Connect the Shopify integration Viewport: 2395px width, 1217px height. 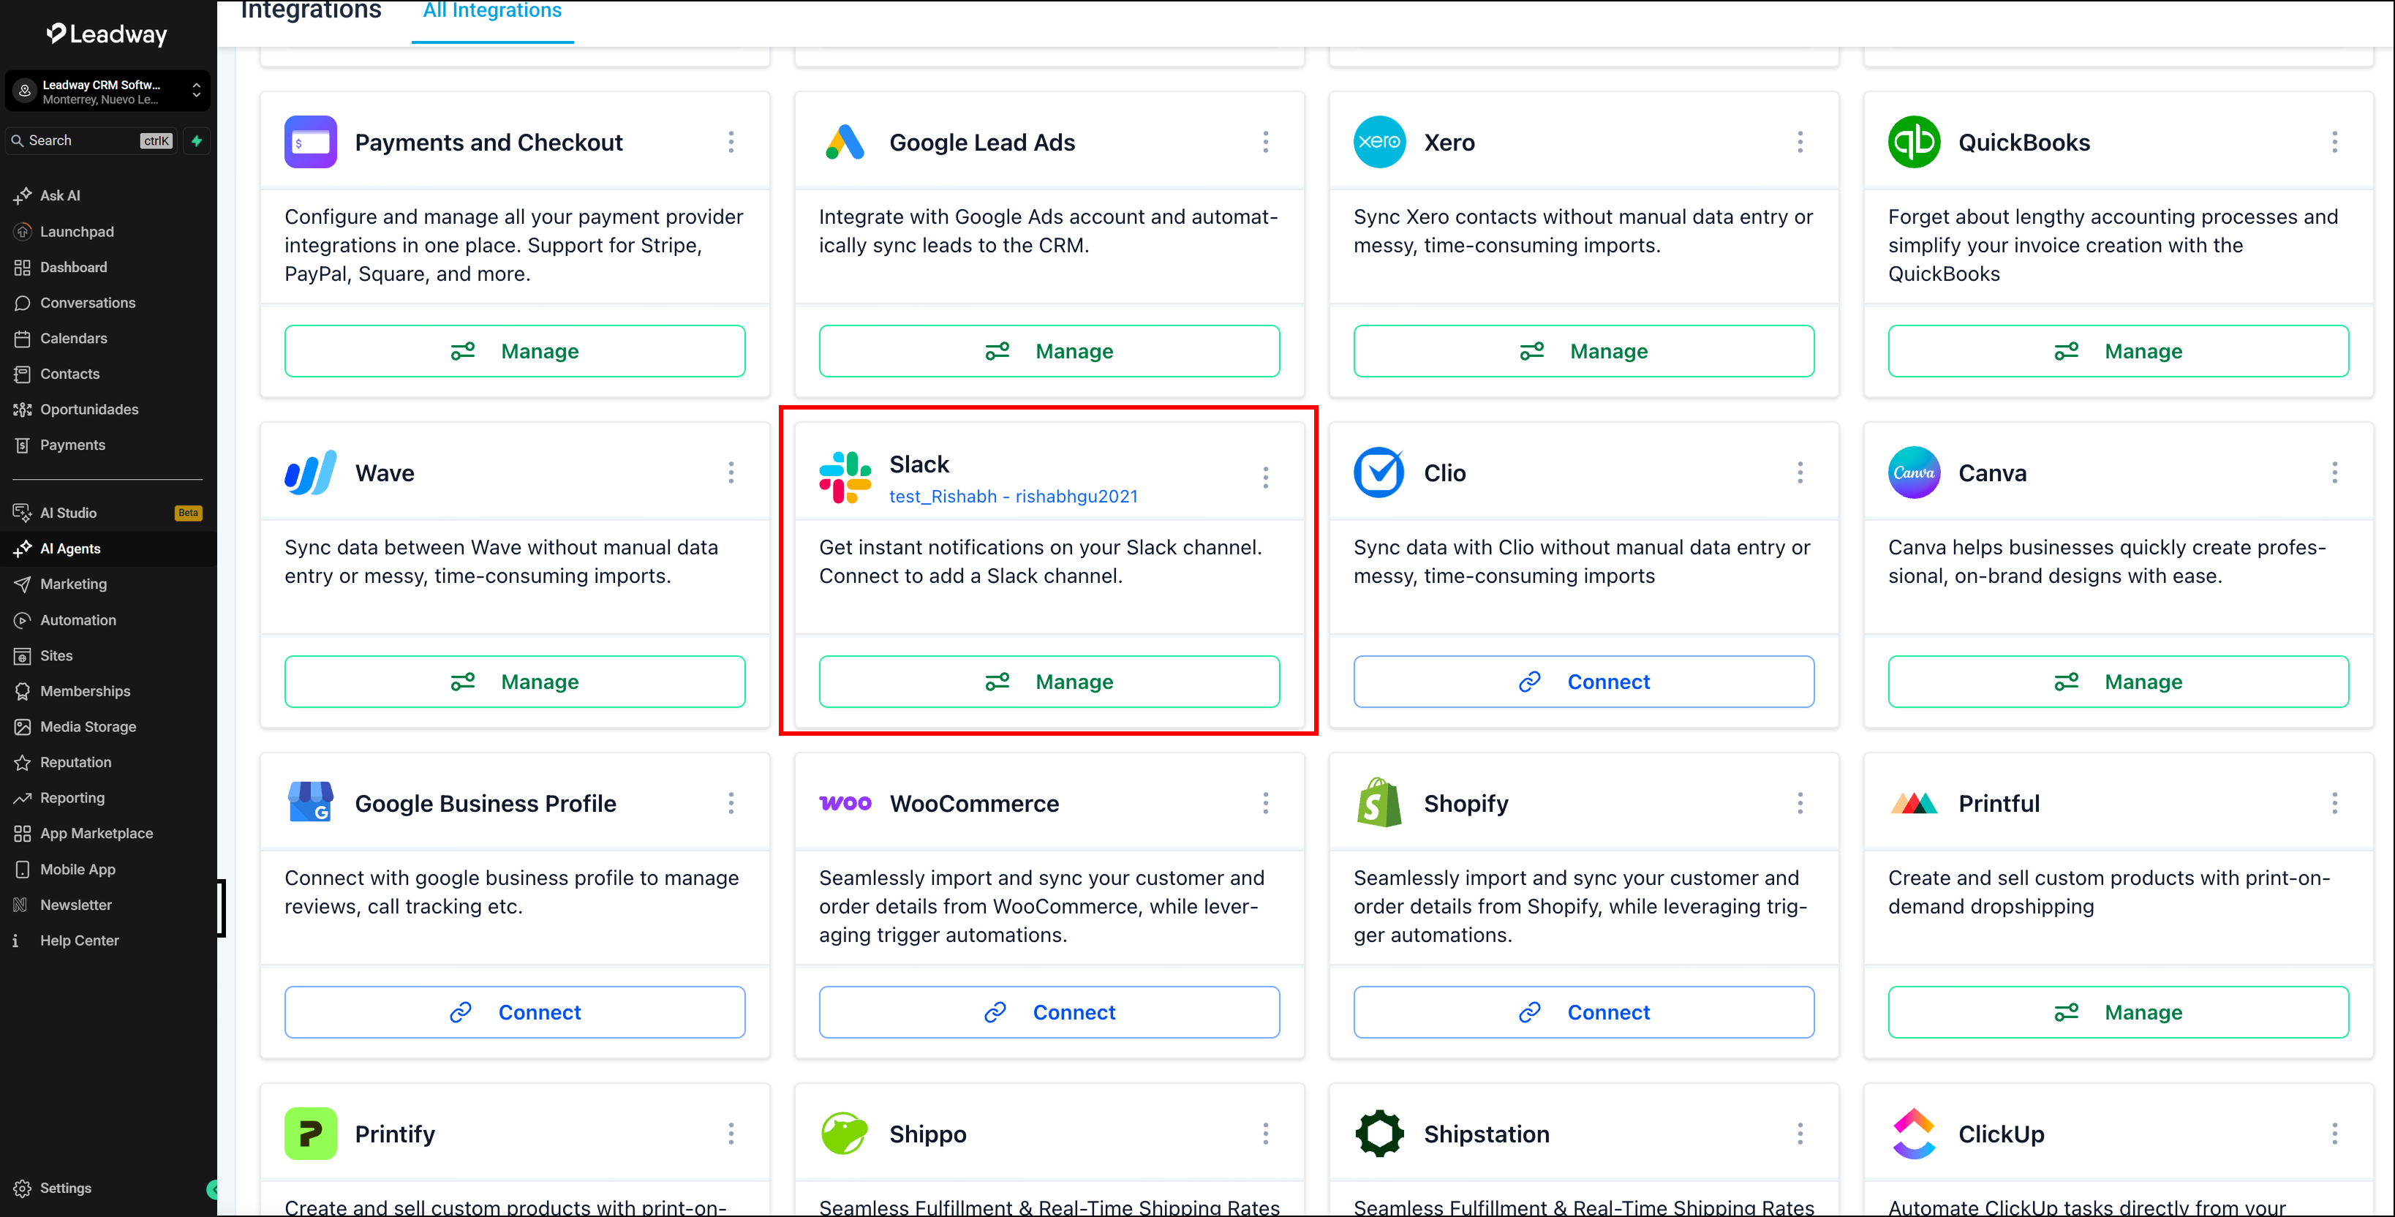tap(1583, 1011)
